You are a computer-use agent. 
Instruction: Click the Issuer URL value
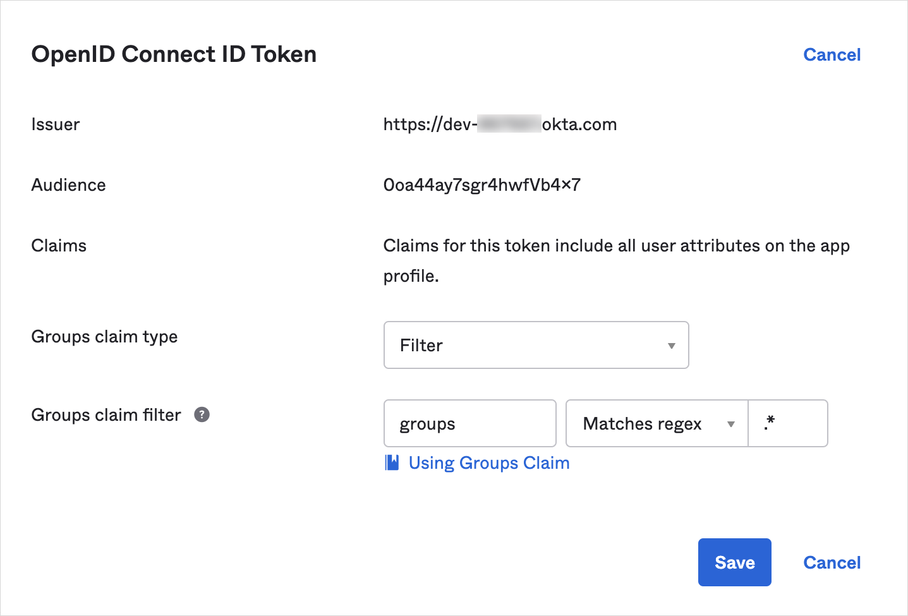click(500, 124)
